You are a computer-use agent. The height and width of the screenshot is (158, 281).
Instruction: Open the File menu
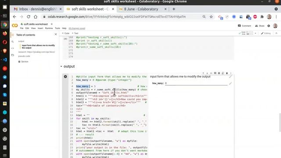[22, 28]
